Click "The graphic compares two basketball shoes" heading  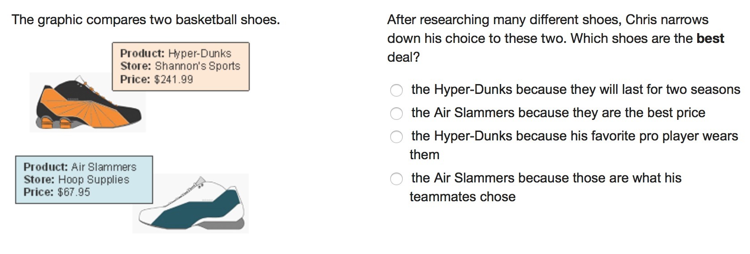click(145, 20)
